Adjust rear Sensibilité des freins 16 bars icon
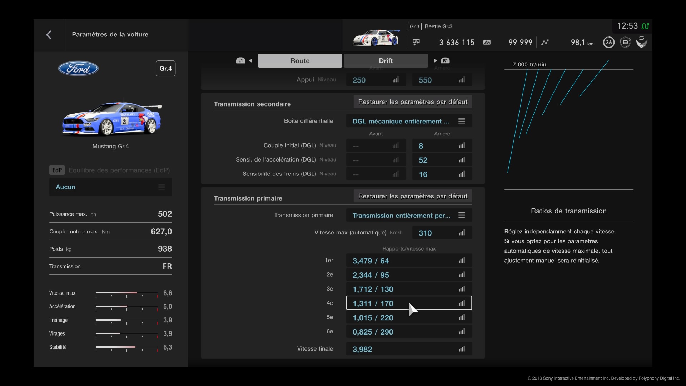This screenshot has width=686, height=386. [462, 174]
